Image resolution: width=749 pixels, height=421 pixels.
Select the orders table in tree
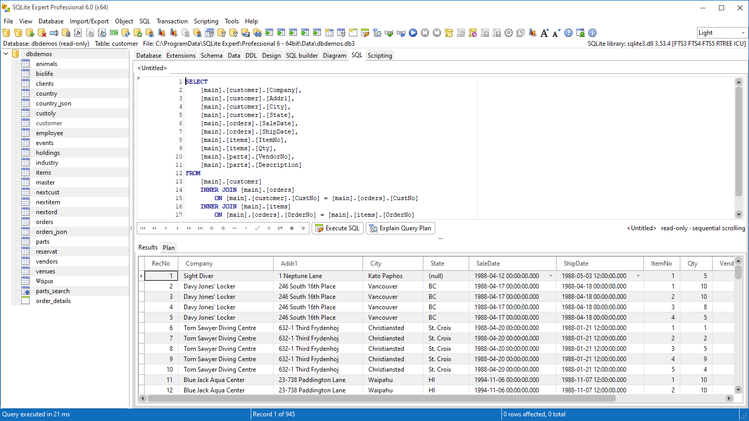(44, 222)
